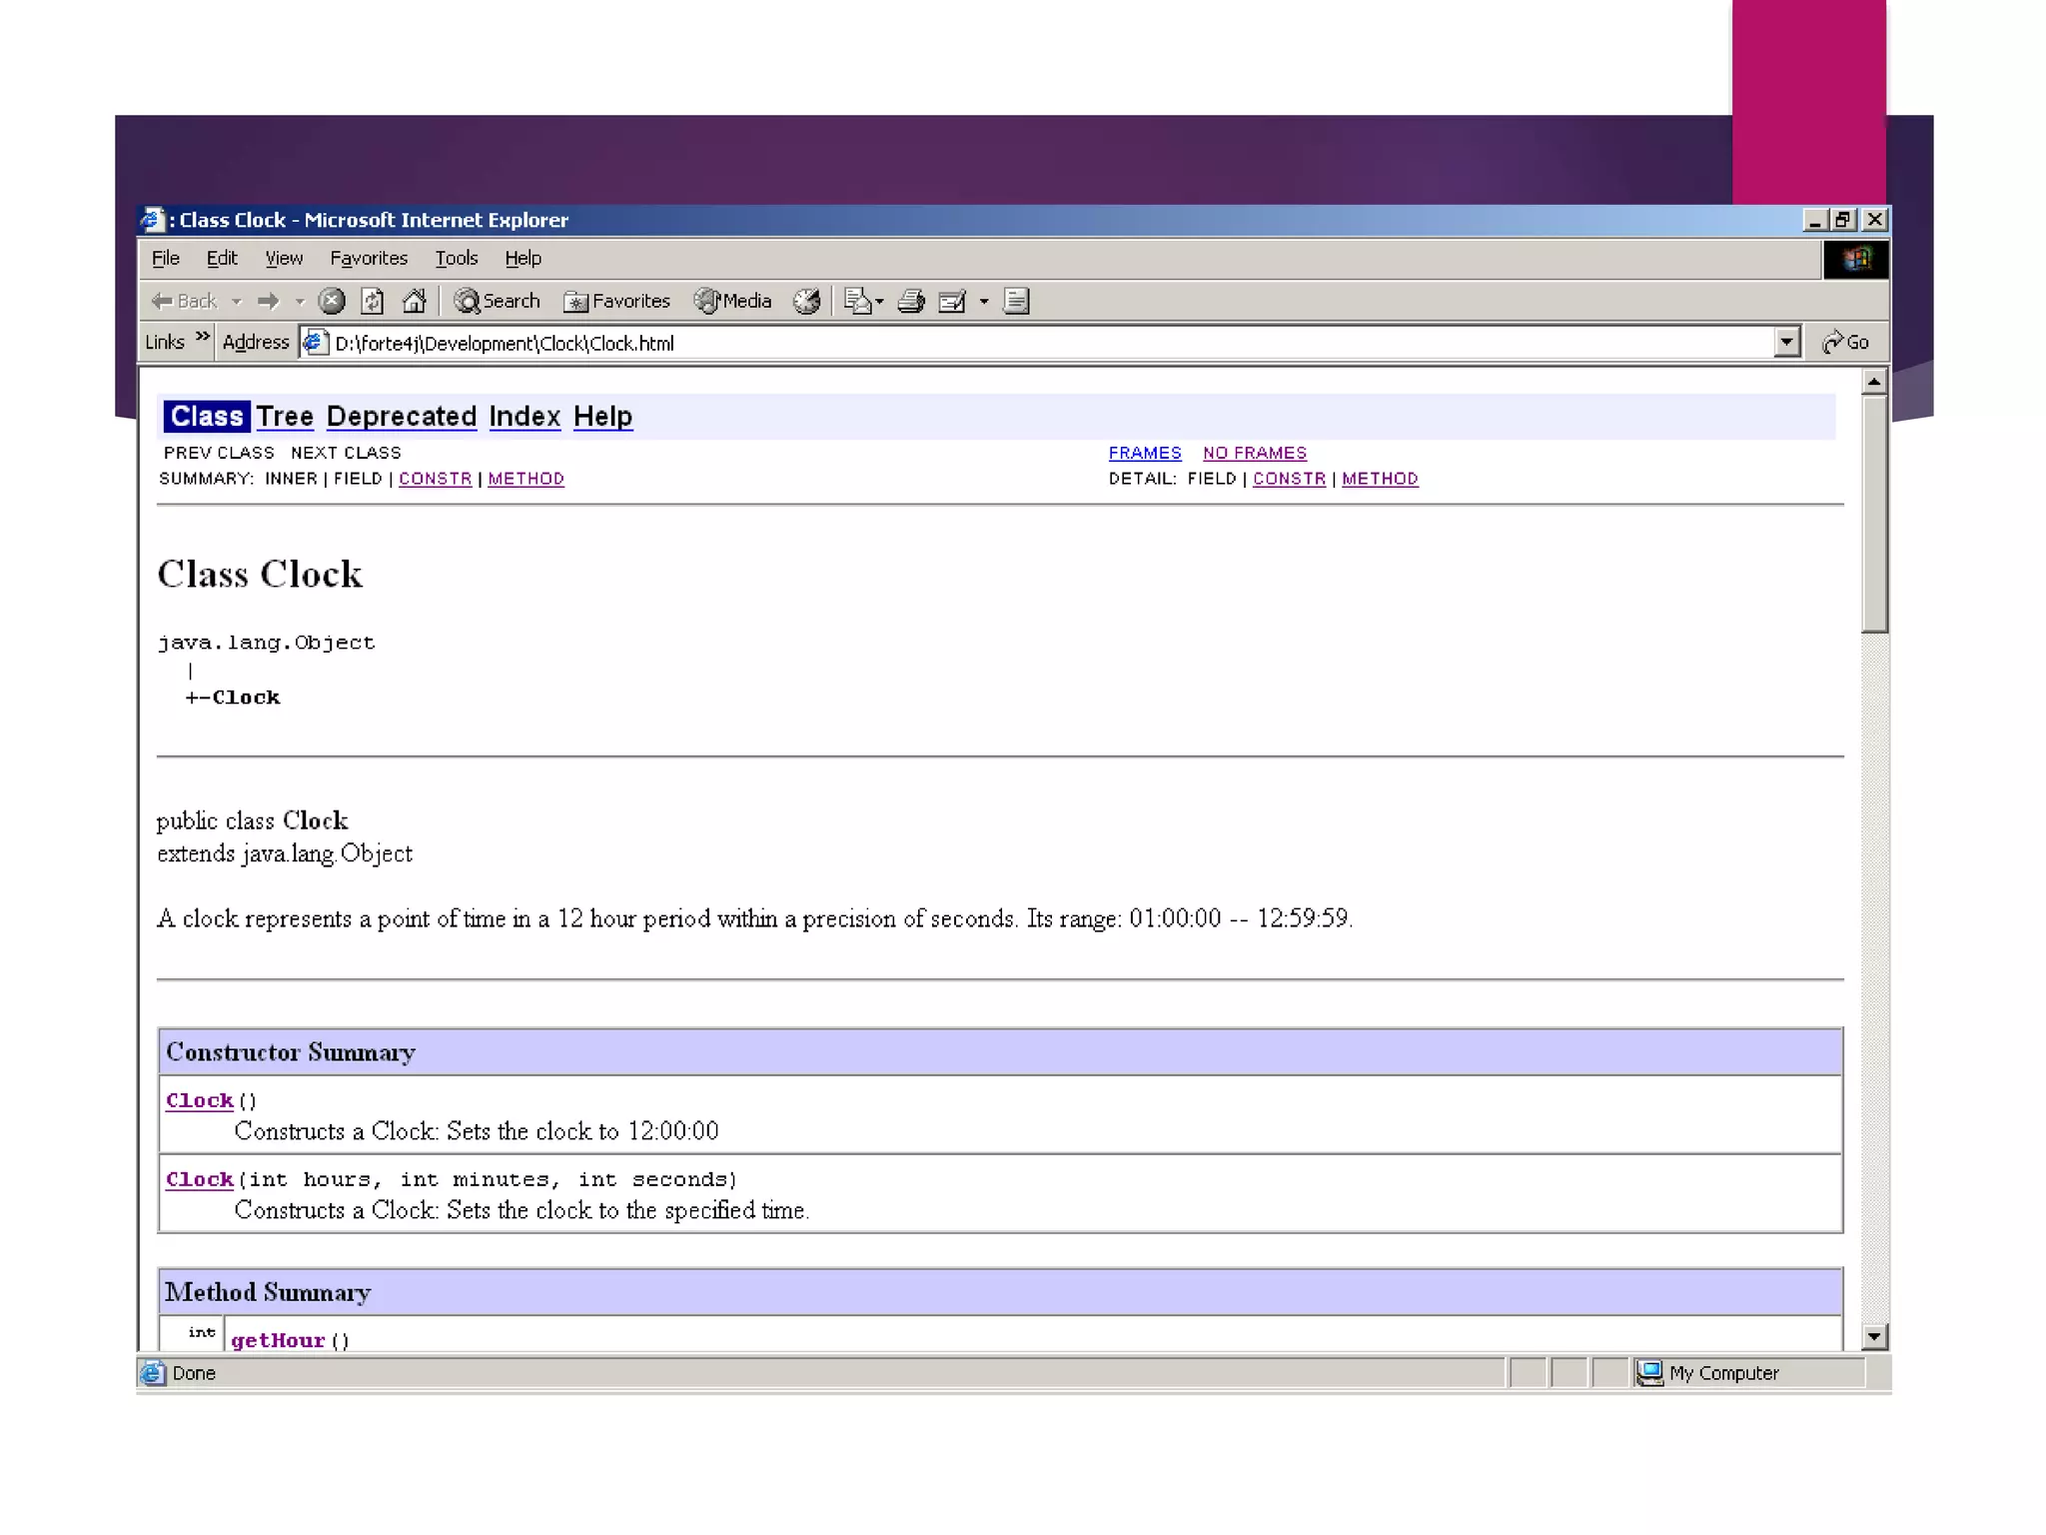Click the FRAMES link
2046x1535 pixels.
pos(1145,453)
